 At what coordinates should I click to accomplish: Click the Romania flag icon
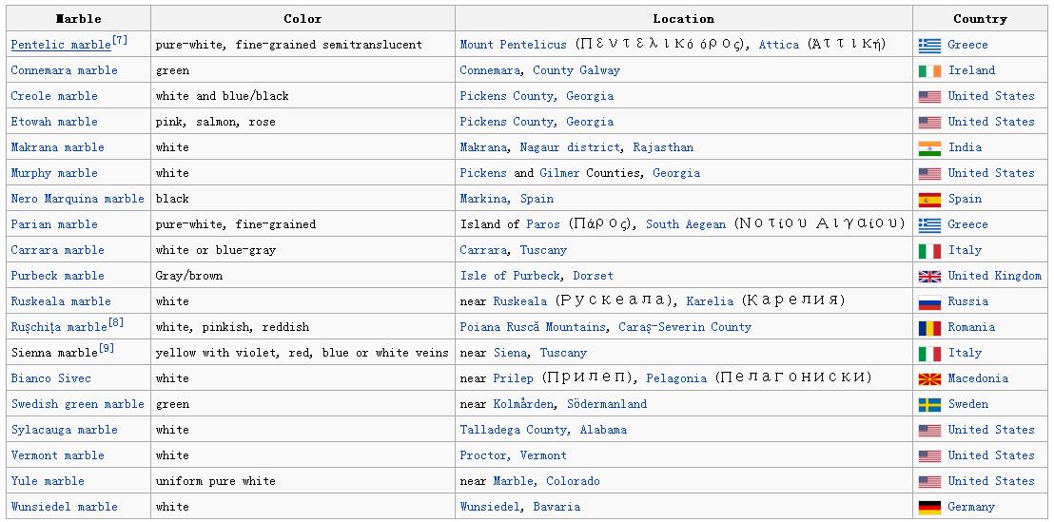(x=929, y=327)
